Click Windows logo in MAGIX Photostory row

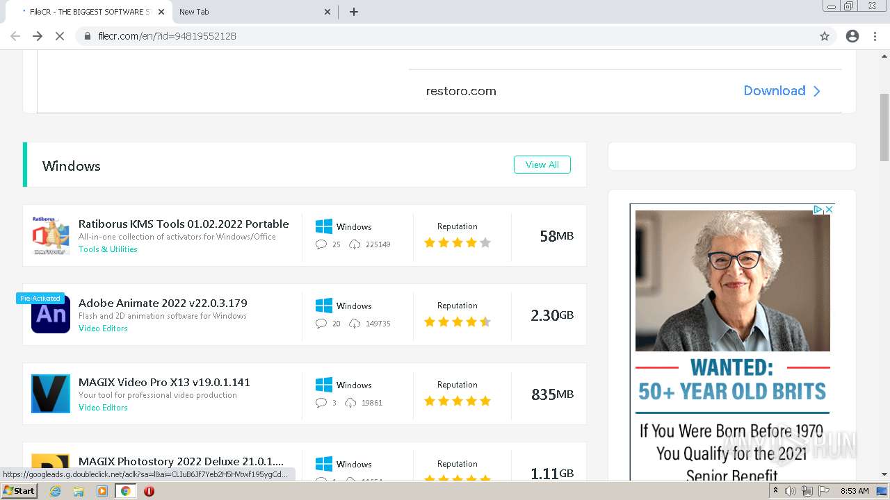tap(324, 464)
